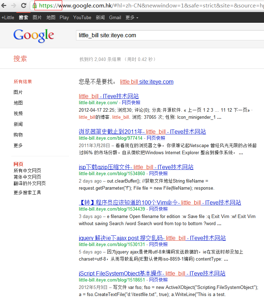This screenshot has height=301, width=264.
Task: Open 网页快照 for little-bill.iteye.com/ result
Action: click(131, 102)
